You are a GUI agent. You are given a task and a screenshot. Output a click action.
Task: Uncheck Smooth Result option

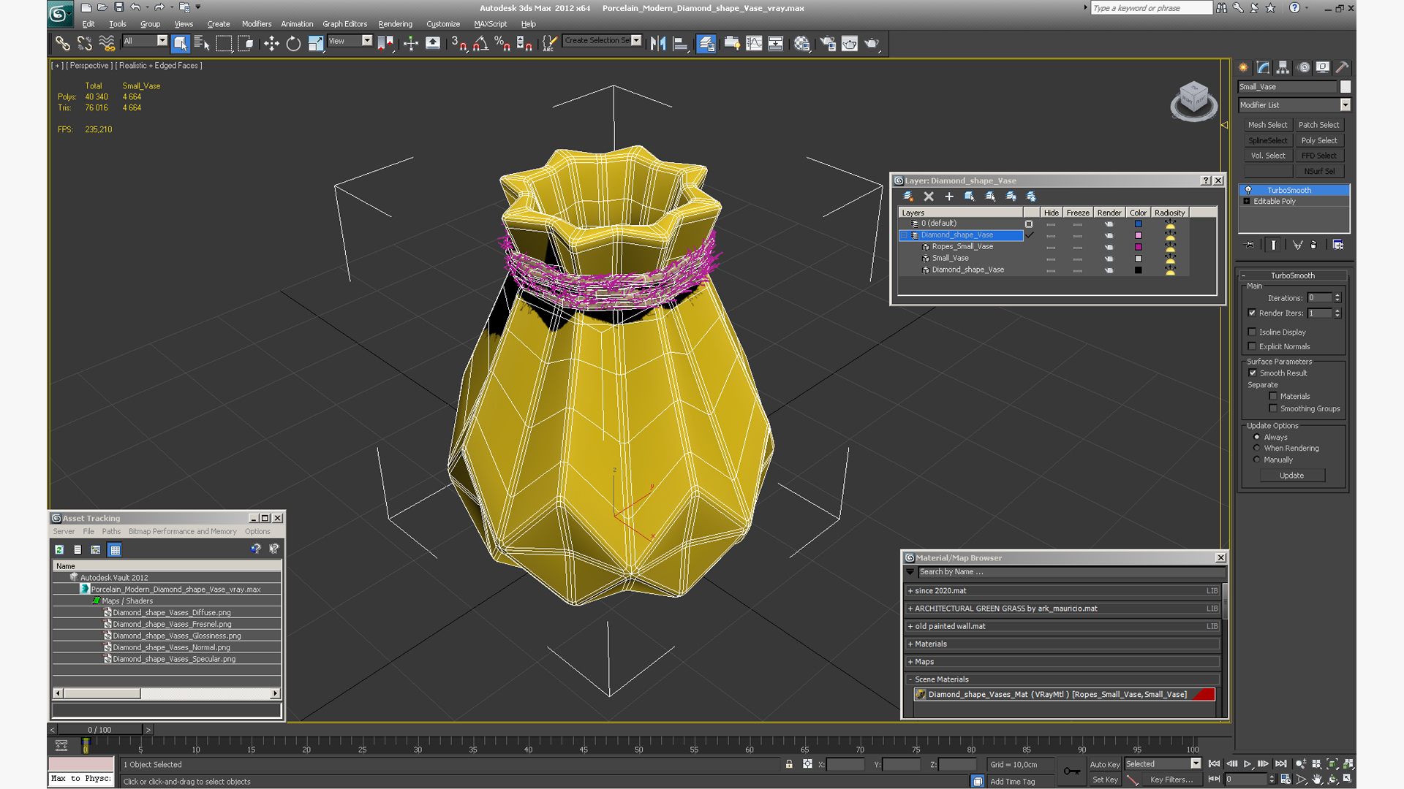[1253, 373]
